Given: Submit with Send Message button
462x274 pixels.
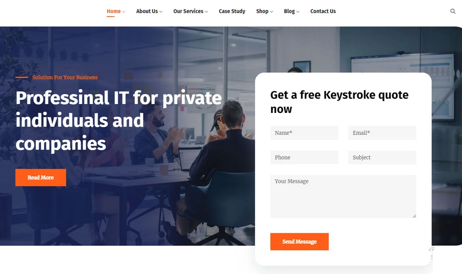Looking at the screenshot, I should [299, 242].
